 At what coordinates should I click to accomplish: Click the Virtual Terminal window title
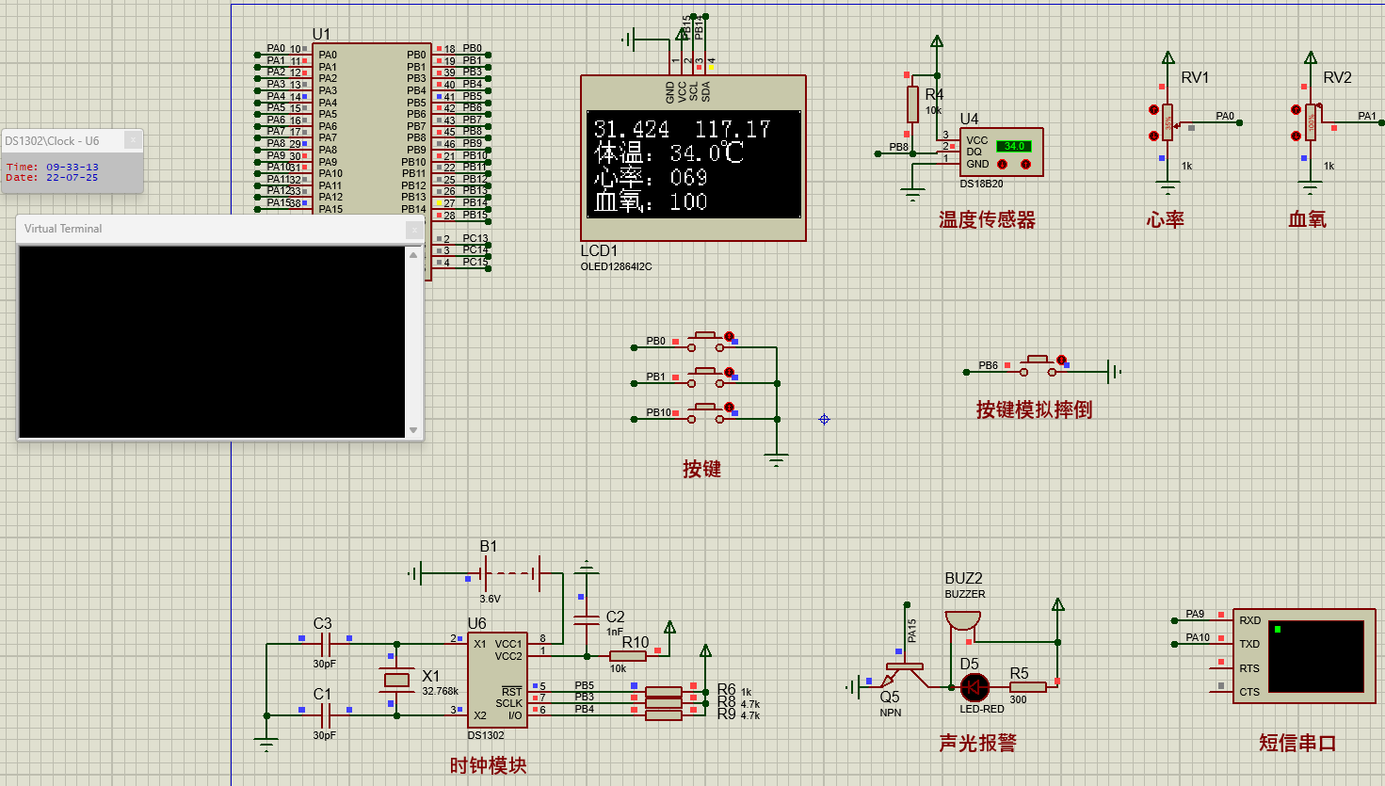[62, 228]
